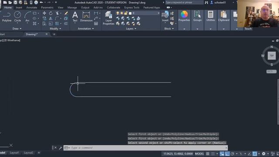The height and width of the screenshot is (157, 279).
Task: Click the Copy tool in Modify
Action: (x=44, y=18)
